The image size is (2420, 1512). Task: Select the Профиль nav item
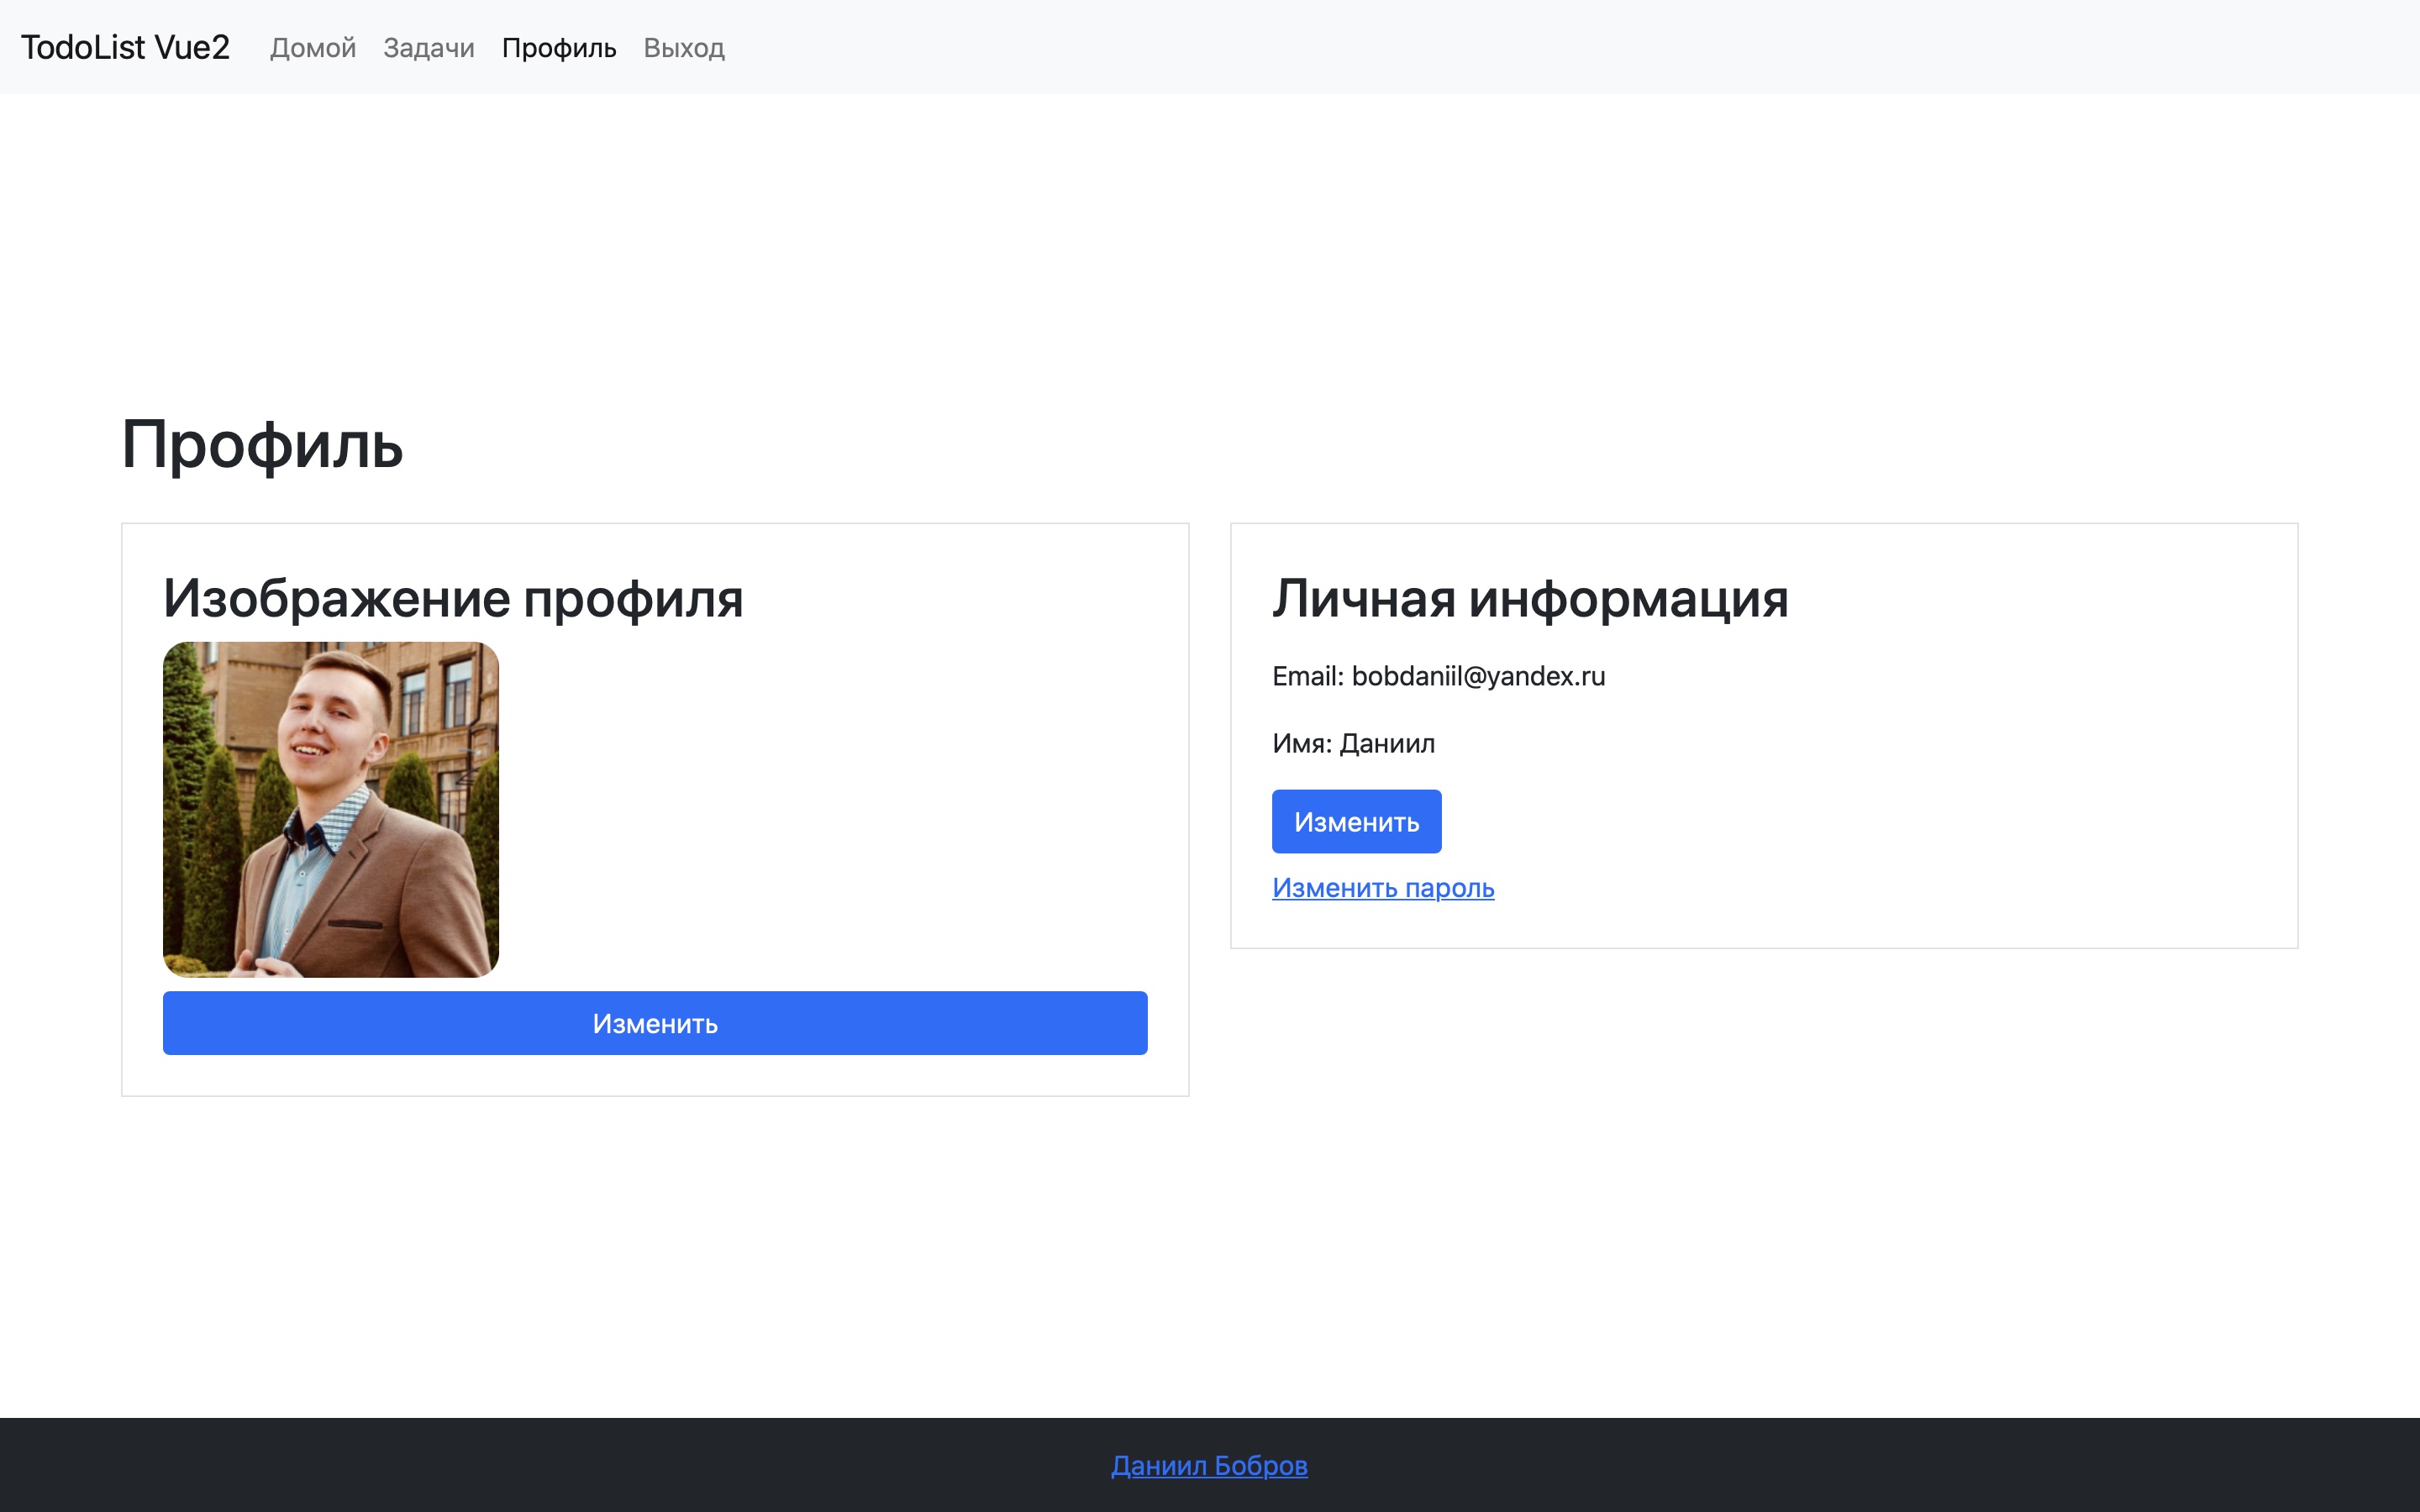pos(559,47)
